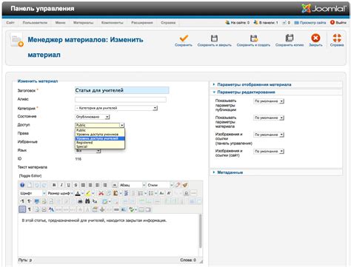Insert special character Omega icon
Image resolution: width=351 pixels, height=267 pixels.
coord(186,193)
